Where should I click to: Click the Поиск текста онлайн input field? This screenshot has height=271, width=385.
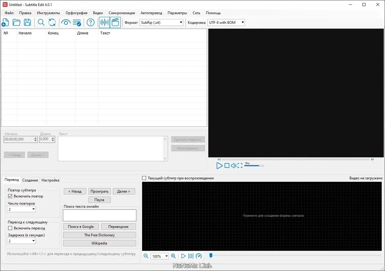pos(100,216)
